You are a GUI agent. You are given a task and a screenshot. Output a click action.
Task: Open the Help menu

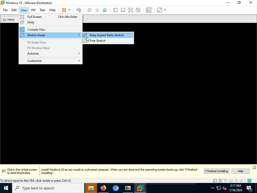click(52, 10)
